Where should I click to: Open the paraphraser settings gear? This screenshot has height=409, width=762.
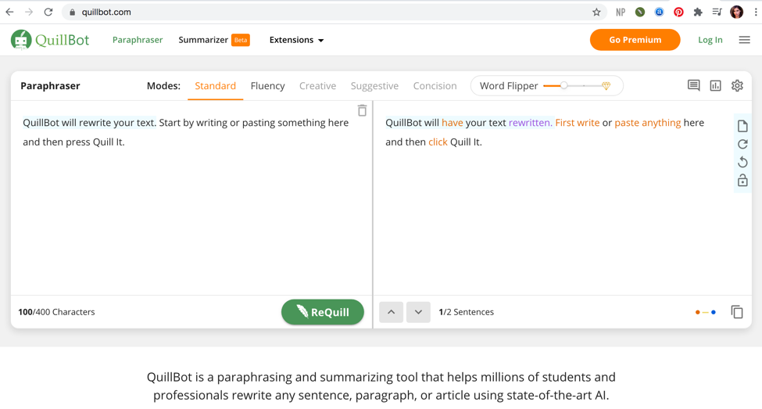pyautogui.click(x=737, y=86)
